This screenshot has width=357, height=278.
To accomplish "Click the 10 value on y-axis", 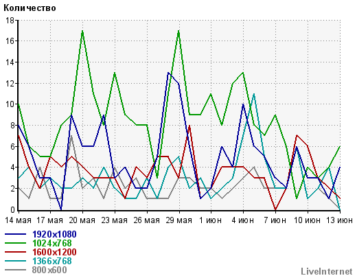I will tap(10, 104).
